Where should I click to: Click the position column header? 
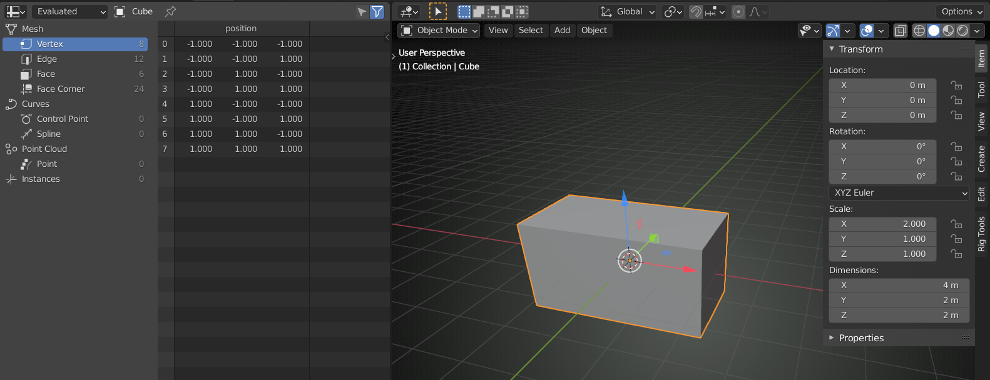(241, 29)
